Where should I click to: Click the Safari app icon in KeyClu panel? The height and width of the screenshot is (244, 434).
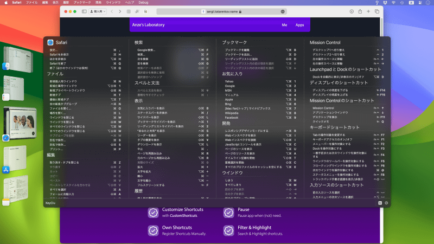point(50,42)
